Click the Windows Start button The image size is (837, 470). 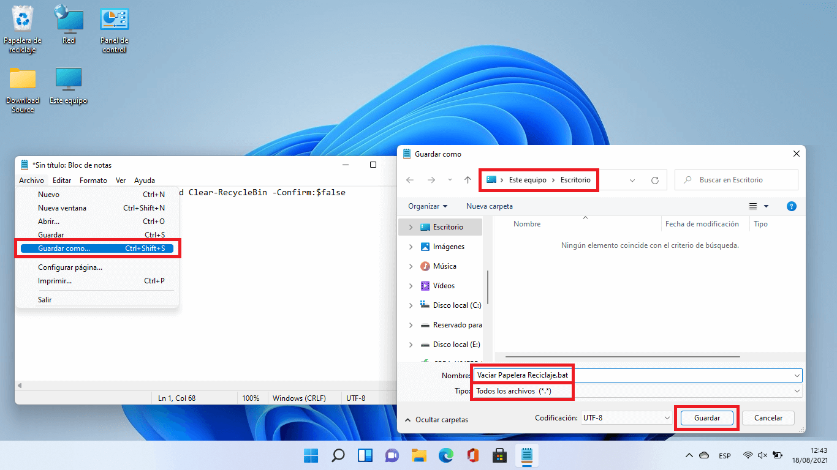pos(311,455)
